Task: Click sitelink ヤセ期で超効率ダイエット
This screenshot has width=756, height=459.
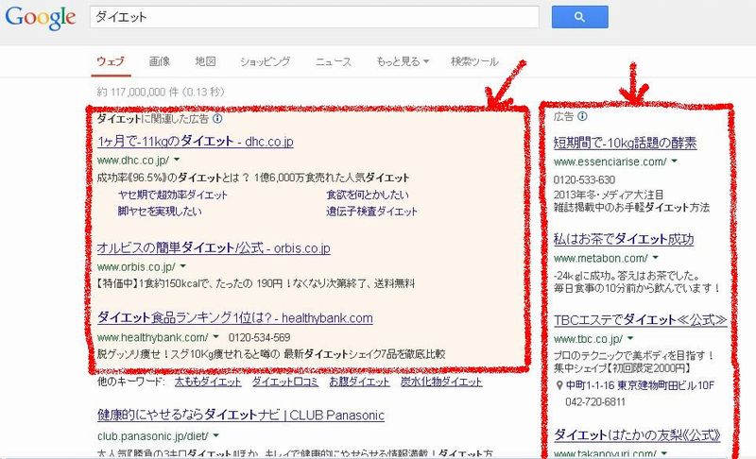Action: (x=172, y=195)
